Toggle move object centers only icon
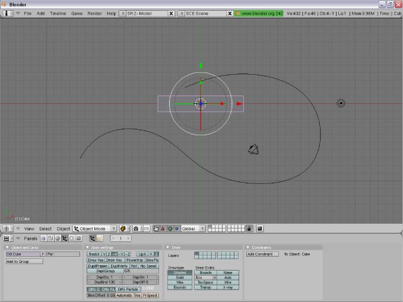The image size is (403, 302). 146,228
